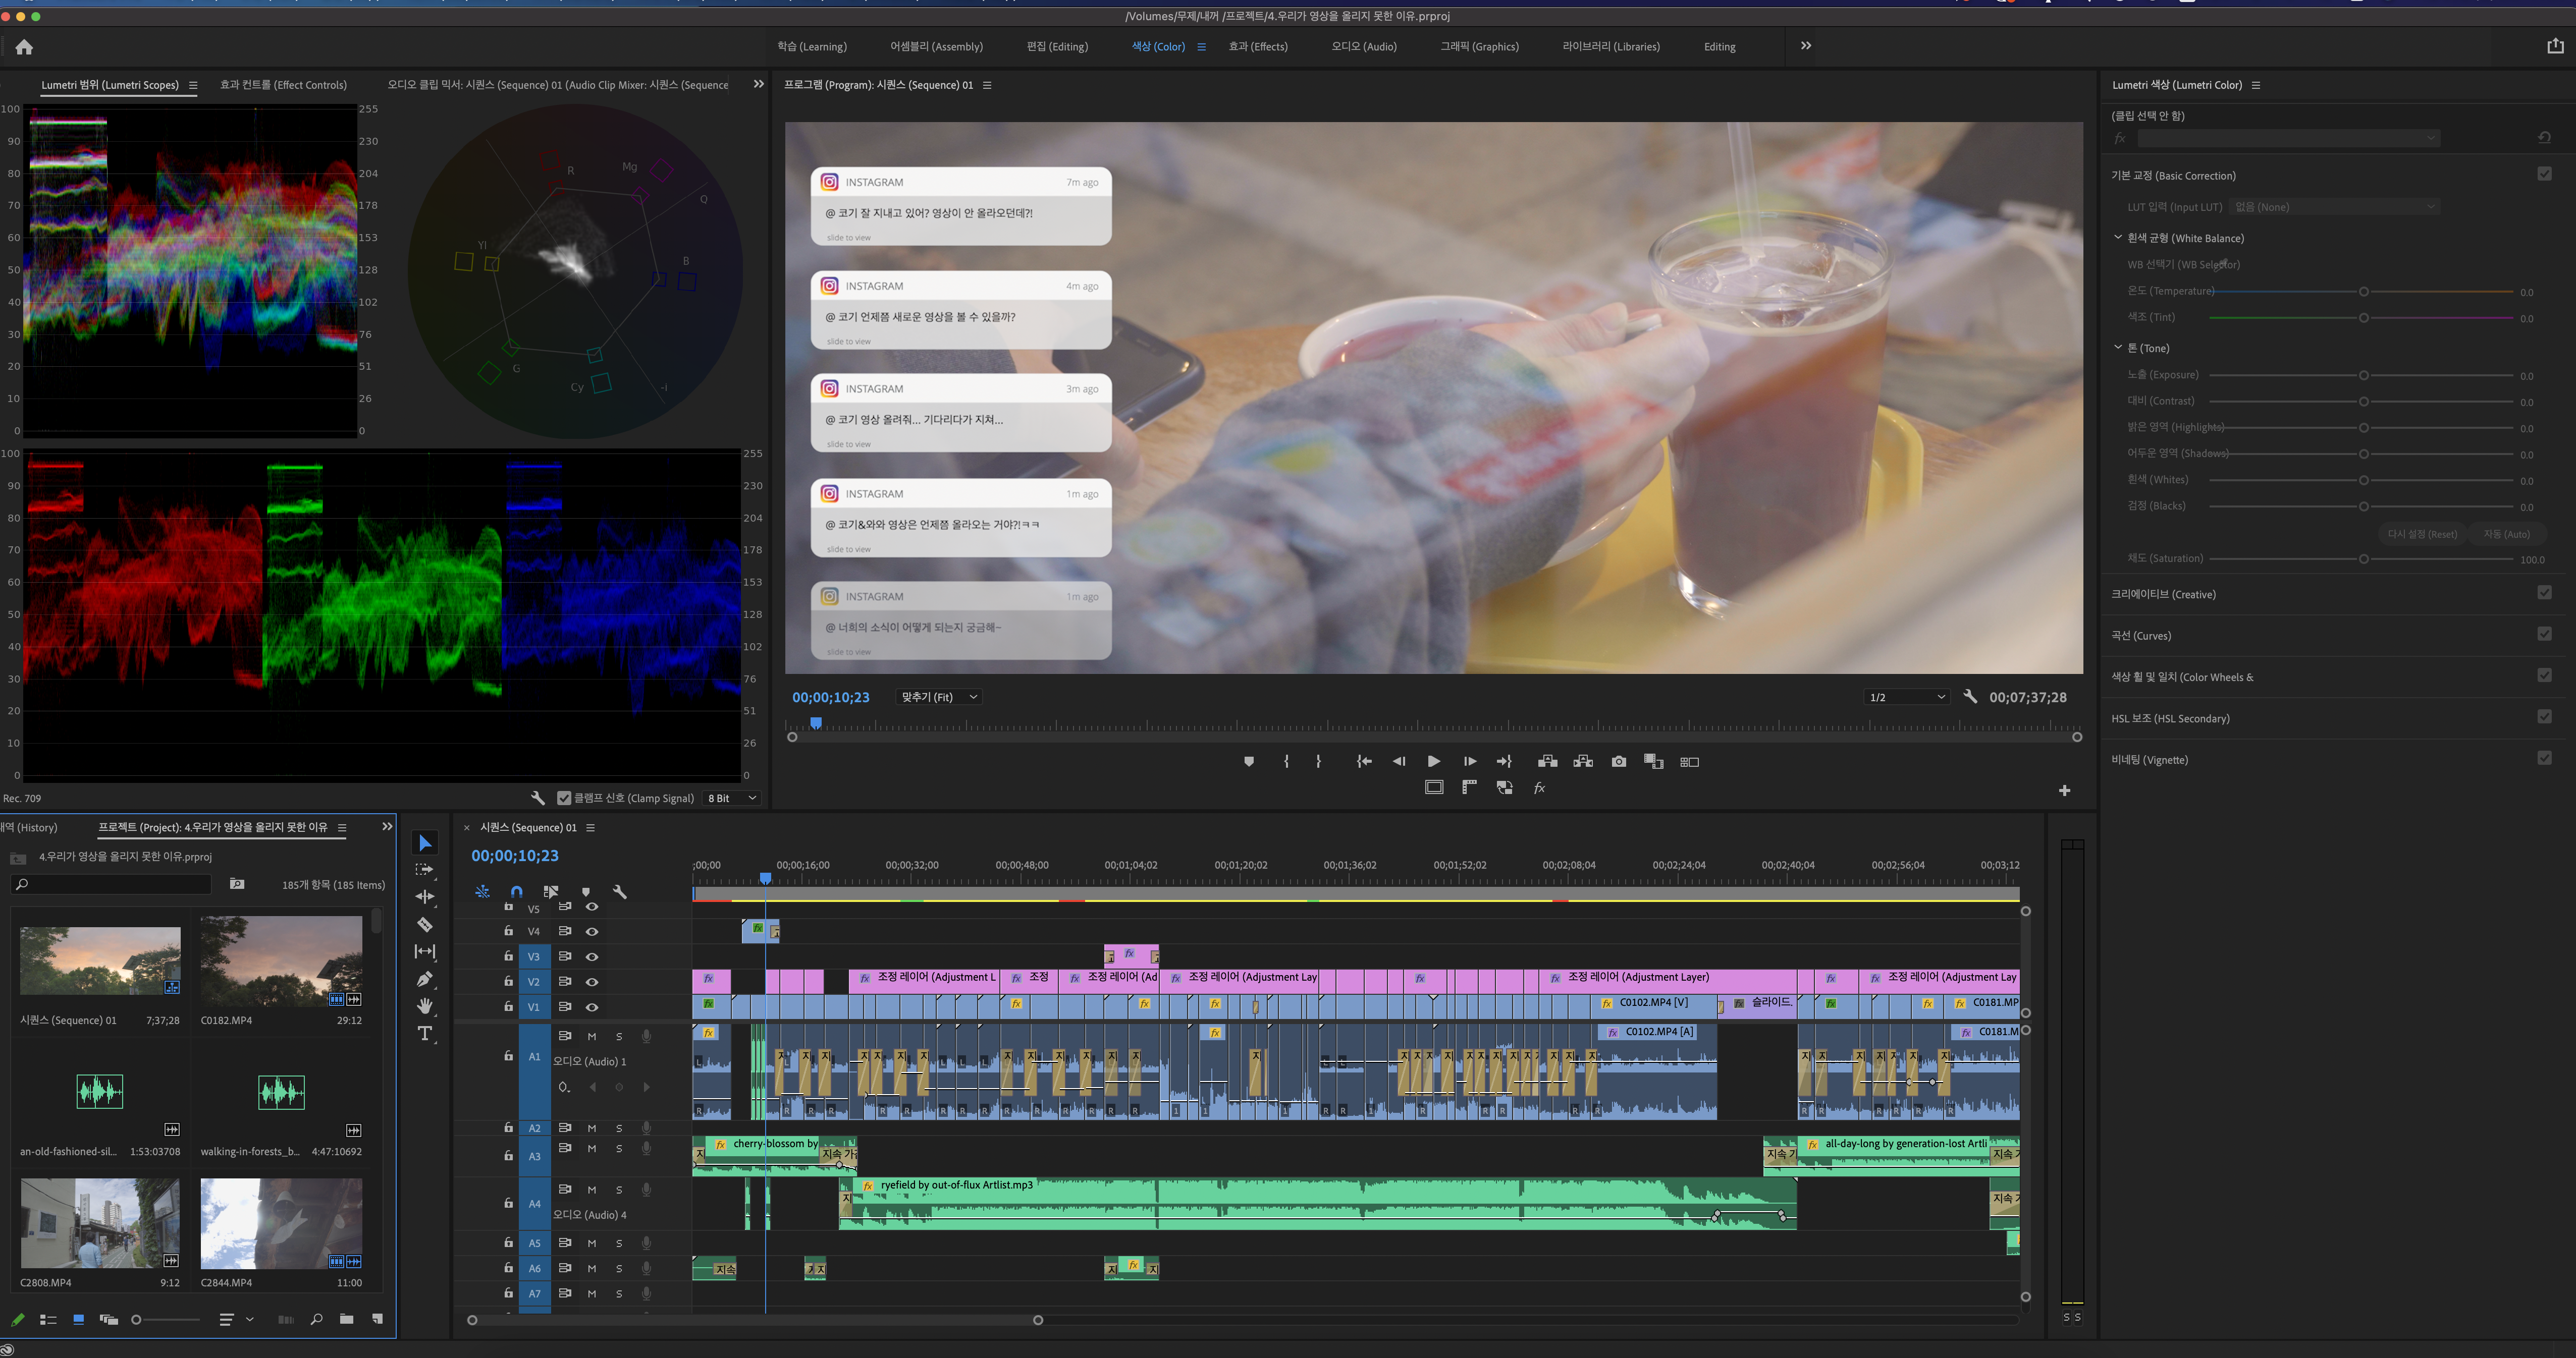Viewport: 2576px width, 1358px height.
Task: Open Lumetri Scopes wrench settings
Action: point(538,798)
